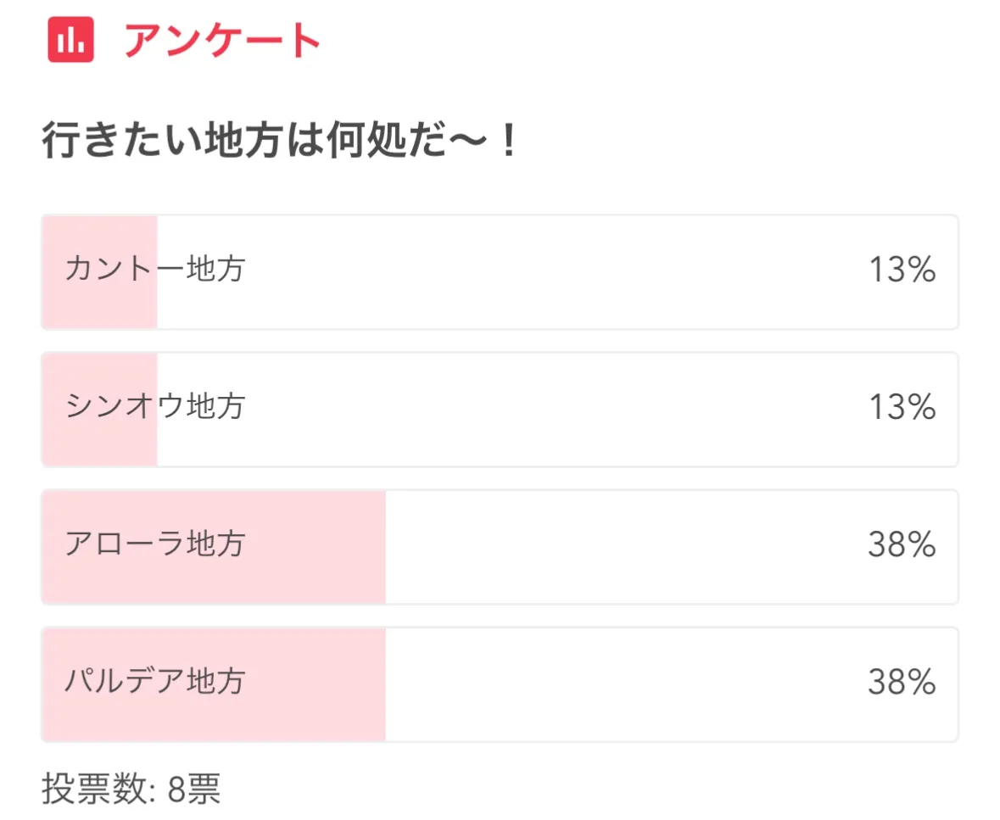The height and width of the screenshot is (820, 1000).
Task: Select the アローラ地方 poll option label
Action: click(155, 545)
